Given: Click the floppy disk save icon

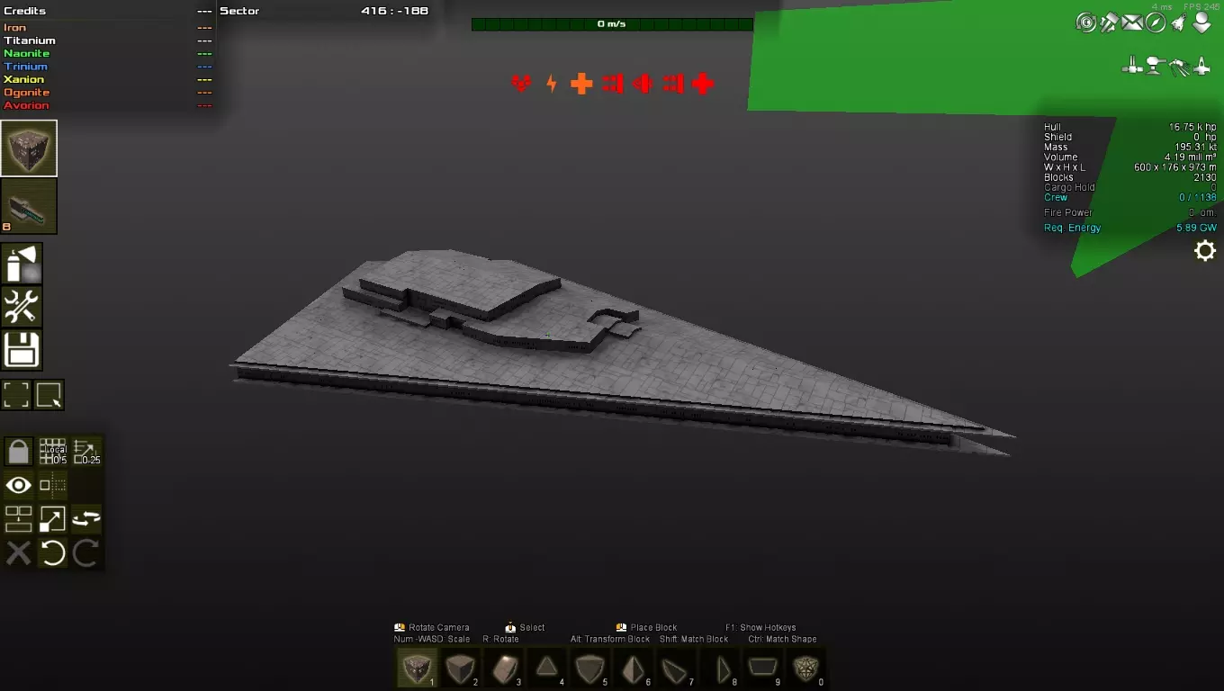Looking at the screenshot, I should tap(22, 350).
